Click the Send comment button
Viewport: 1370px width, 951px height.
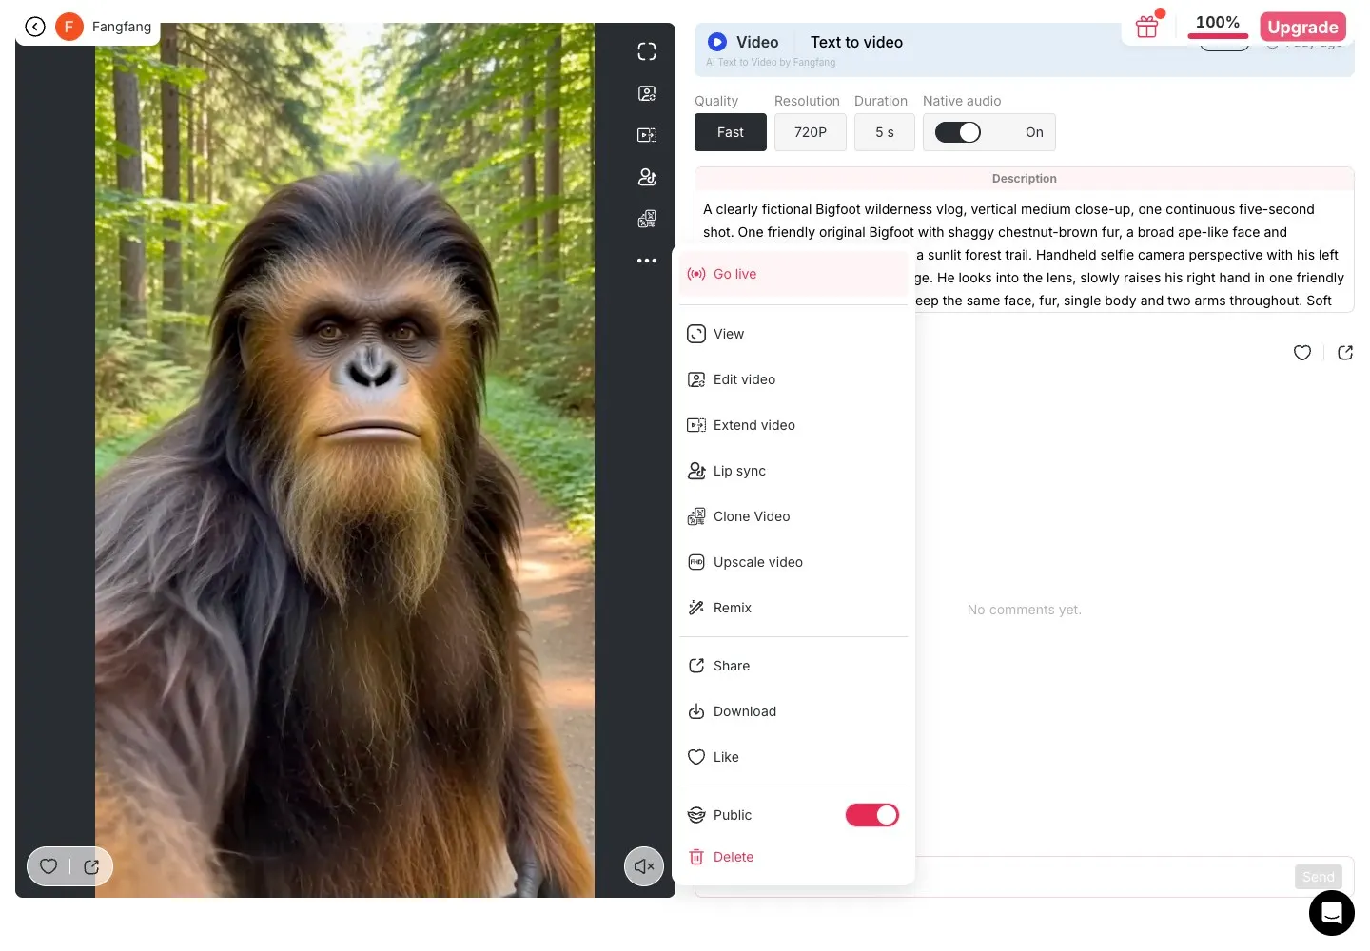point(1319,877)
